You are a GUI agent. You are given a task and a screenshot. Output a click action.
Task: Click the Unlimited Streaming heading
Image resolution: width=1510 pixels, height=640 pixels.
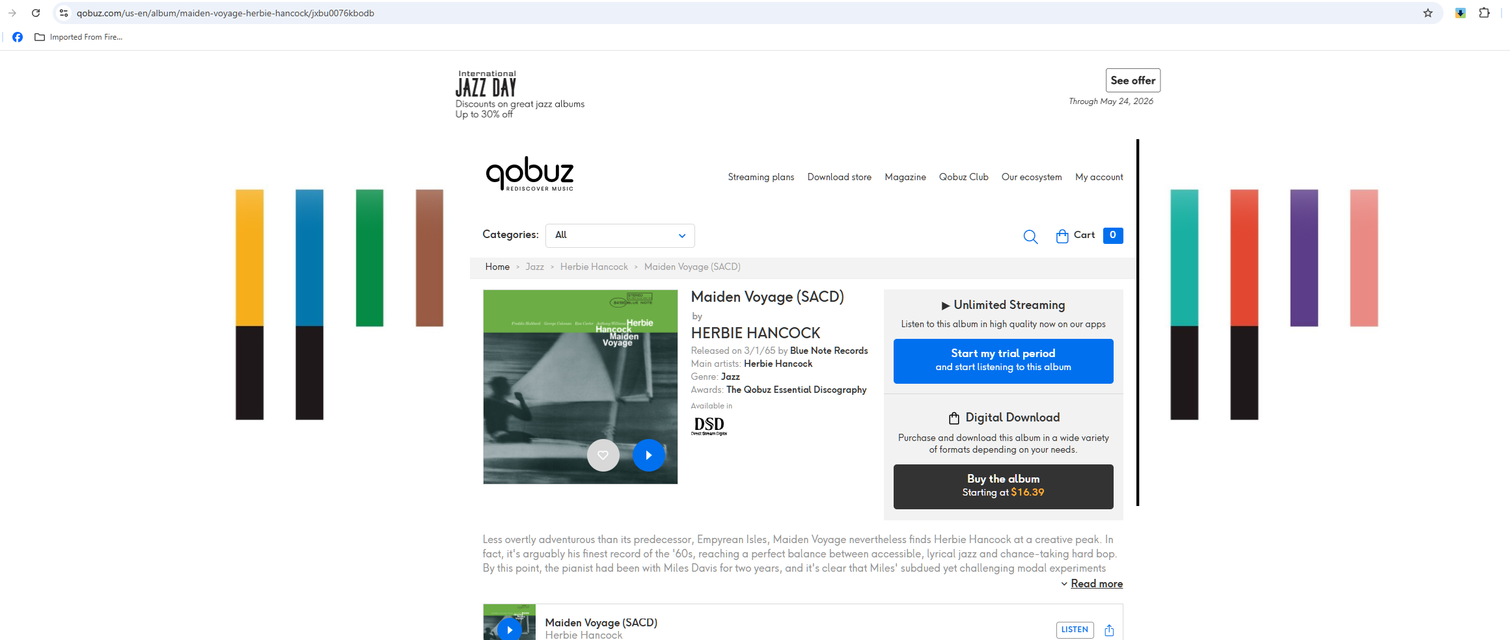(1009, 305)
